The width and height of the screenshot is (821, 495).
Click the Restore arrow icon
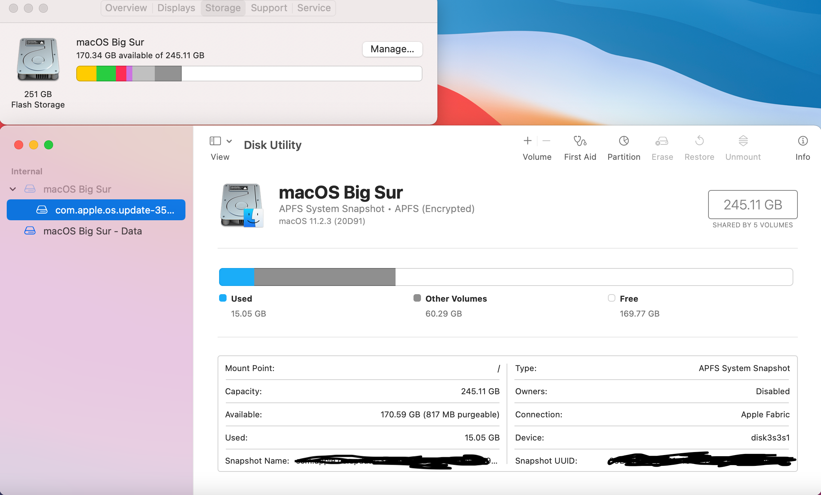699,141
